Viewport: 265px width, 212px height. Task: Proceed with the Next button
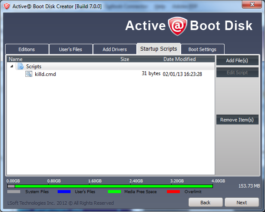[242, 202]
